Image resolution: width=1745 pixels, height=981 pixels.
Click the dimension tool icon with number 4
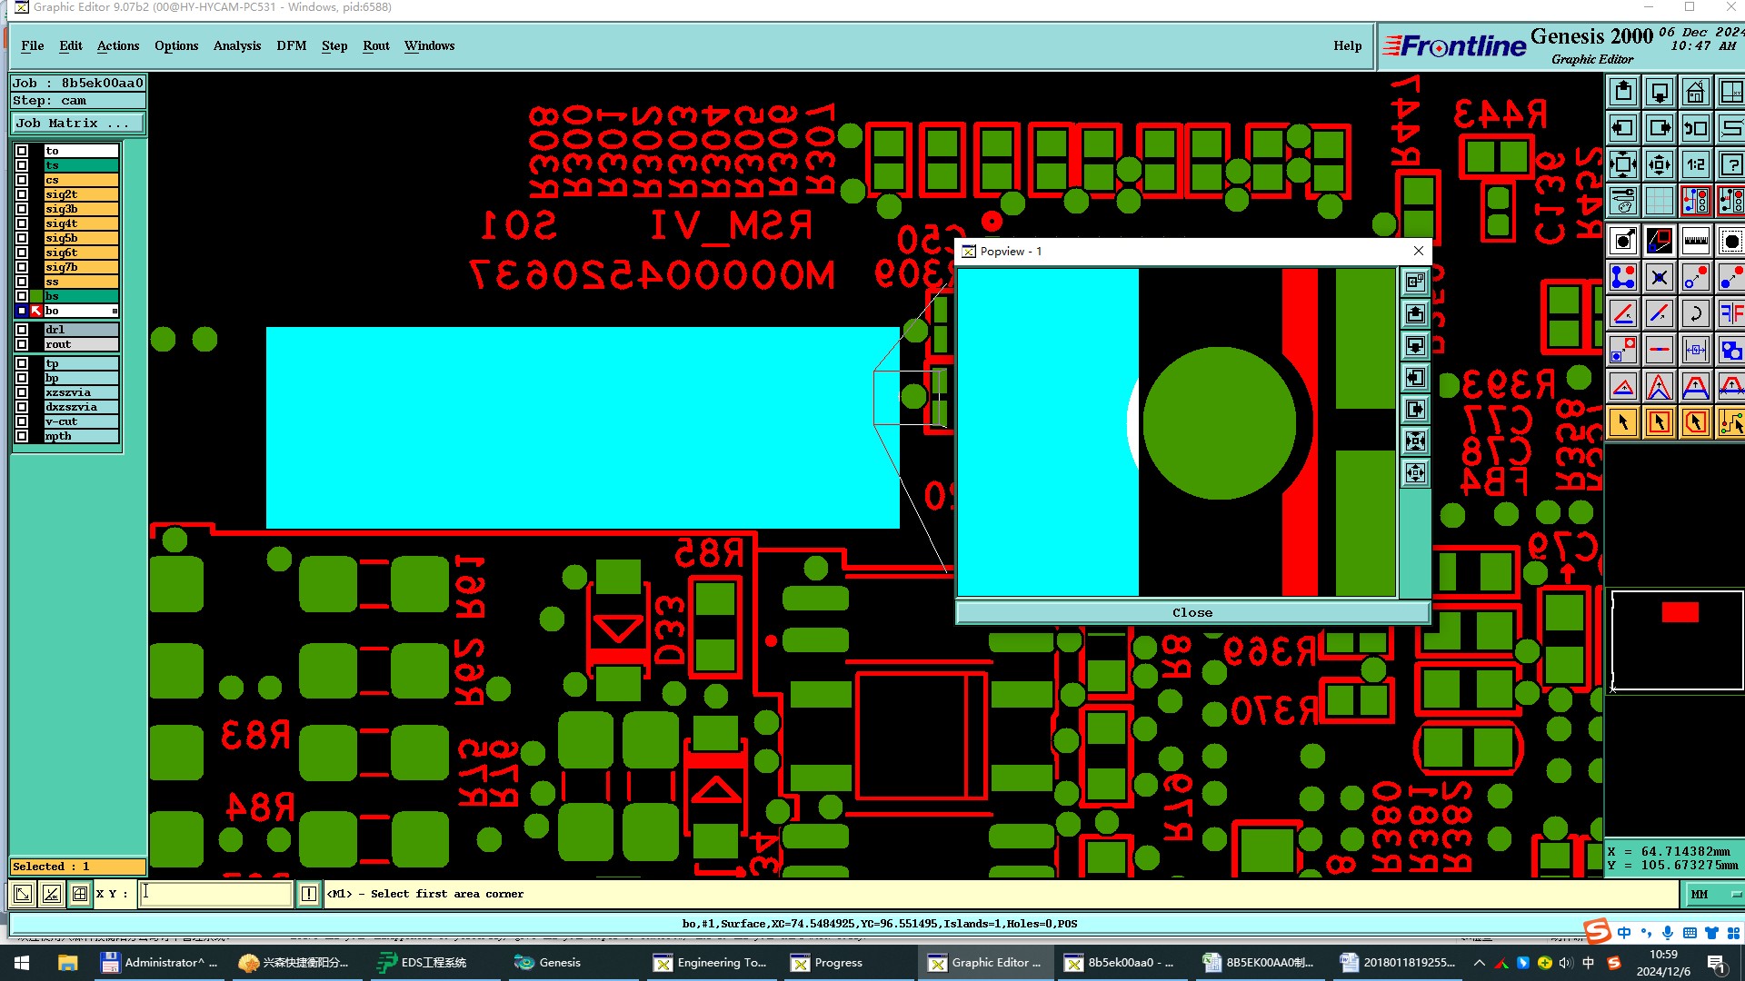tap(1696, 350)
